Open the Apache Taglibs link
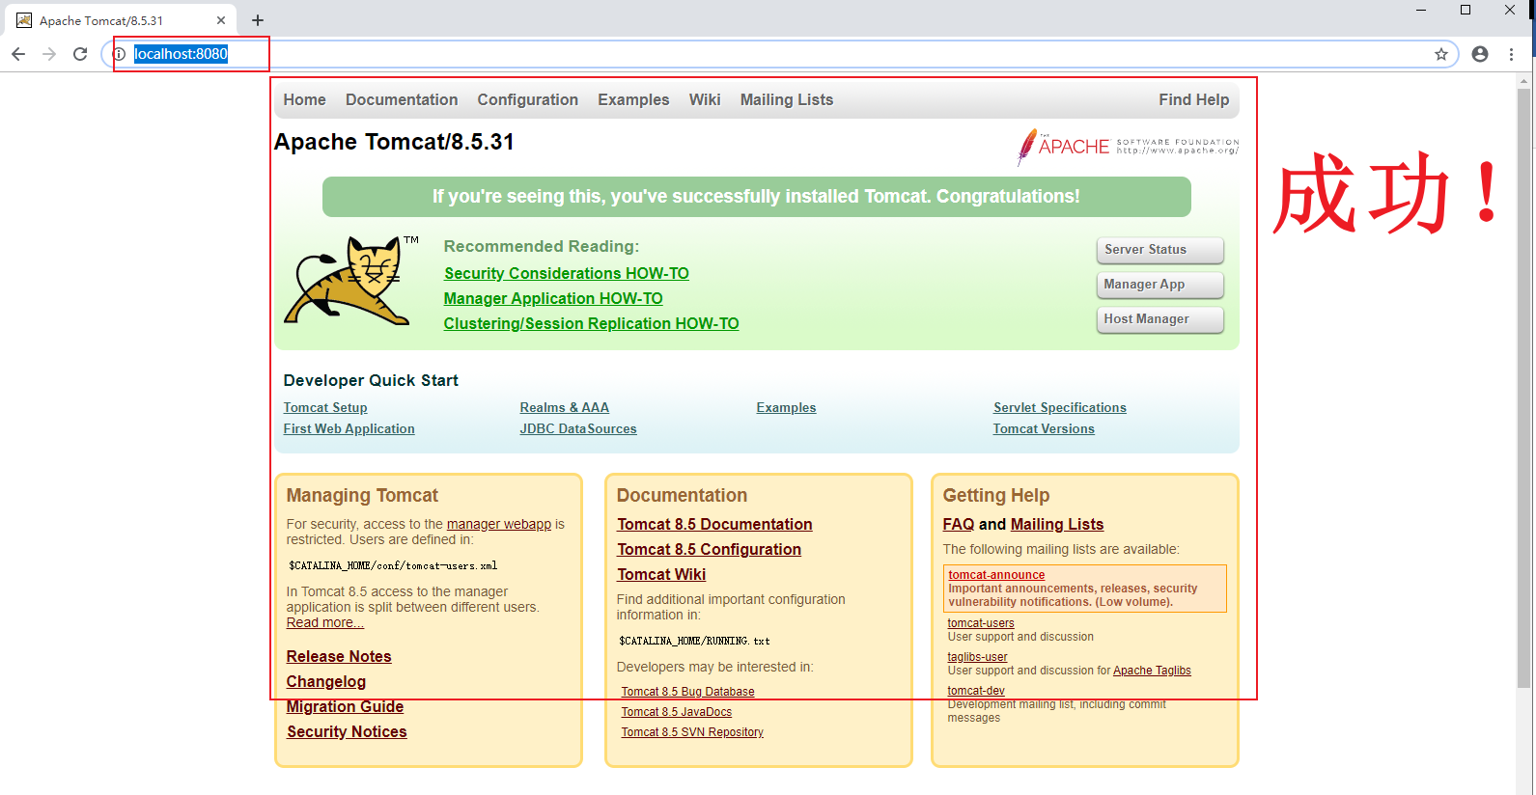 [x=1152, y=671]
